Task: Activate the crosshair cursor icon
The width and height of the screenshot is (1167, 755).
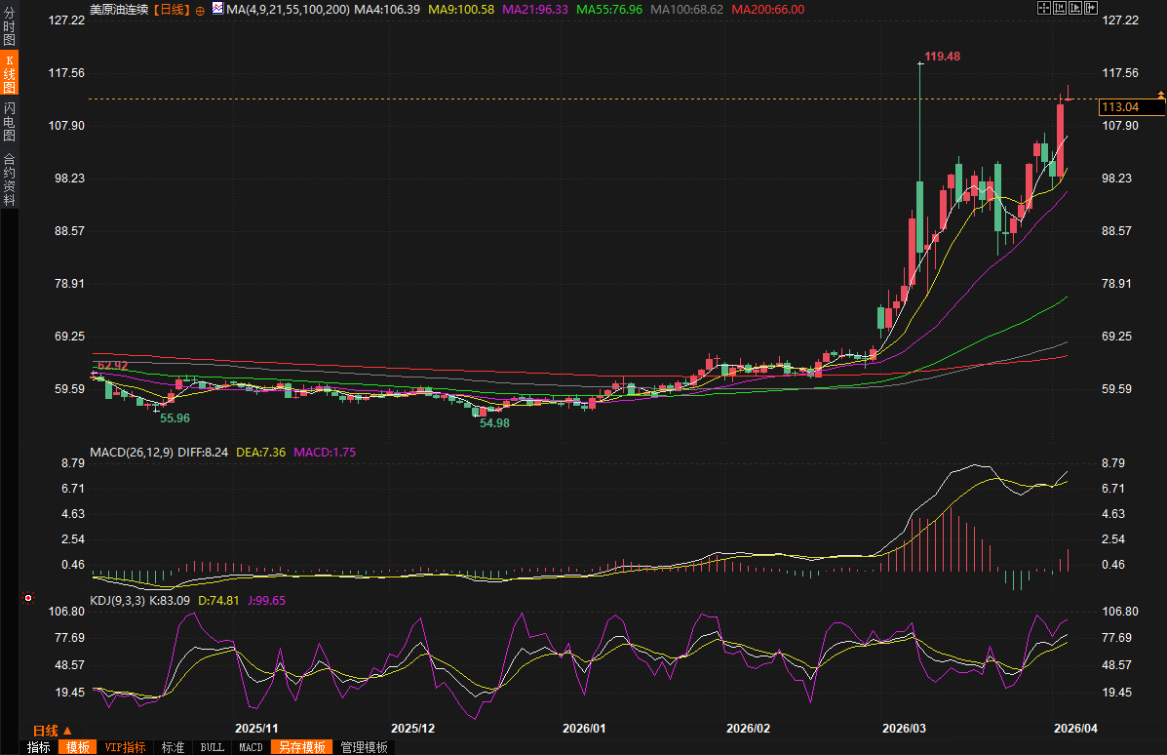Action: tap(1044, 8)
